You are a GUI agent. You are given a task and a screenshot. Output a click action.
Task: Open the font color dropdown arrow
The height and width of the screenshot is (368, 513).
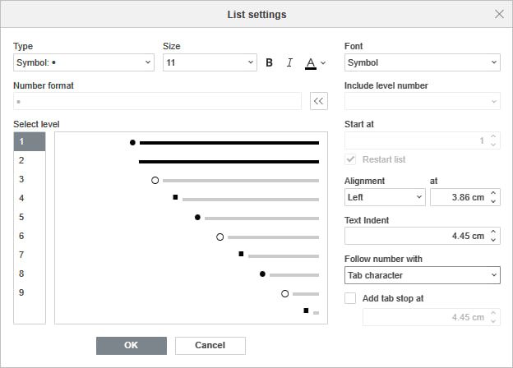click(x=323, y=62)
